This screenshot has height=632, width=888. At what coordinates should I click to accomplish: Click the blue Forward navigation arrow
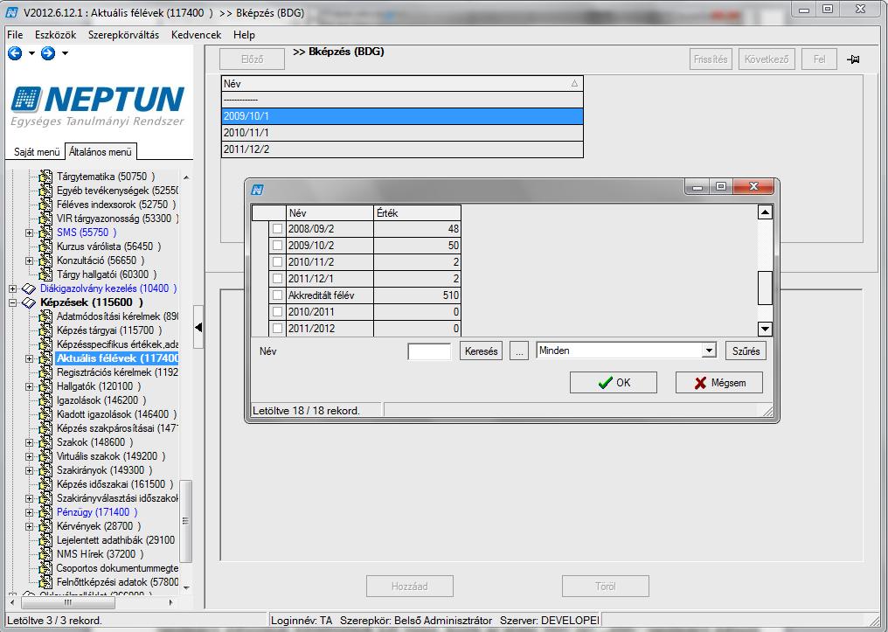coord(48,53)
